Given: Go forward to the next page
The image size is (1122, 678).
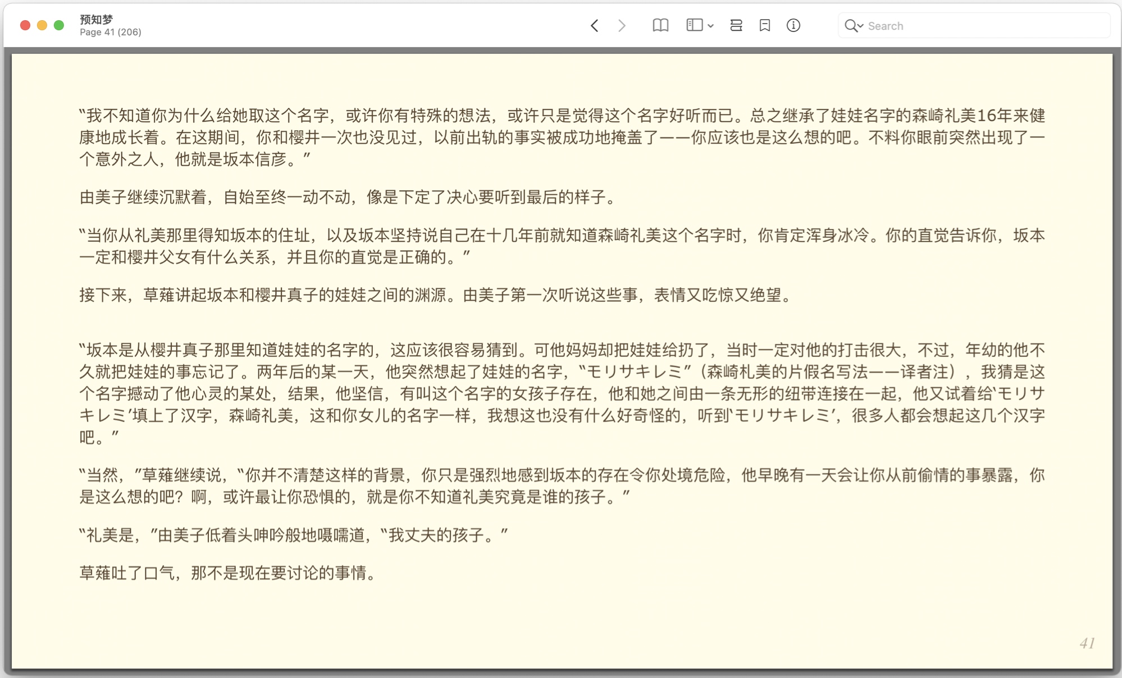Looking at the screenshot, I should pos(622,26).
